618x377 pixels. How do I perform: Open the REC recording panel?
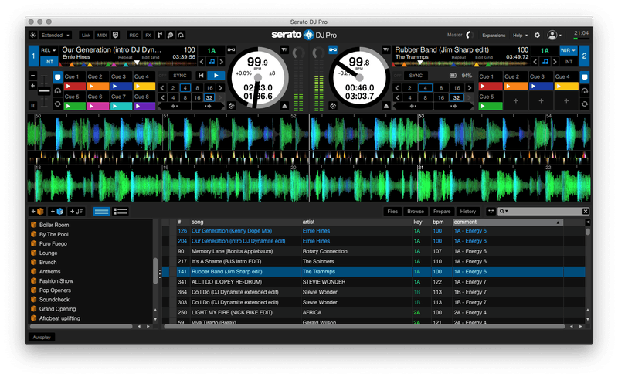coord(134,35)
